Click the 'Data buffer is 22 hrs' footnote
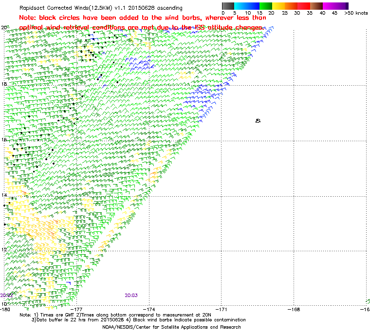Screen dimensions: 370x335 click(139, 320)
